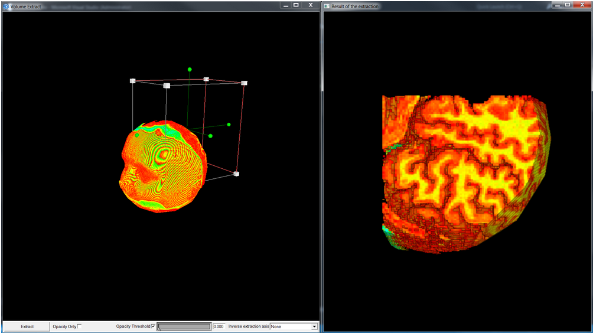Click the top-right white corner handle of the box
Screen dimensions: 593x333
click(x=244, y=83)
